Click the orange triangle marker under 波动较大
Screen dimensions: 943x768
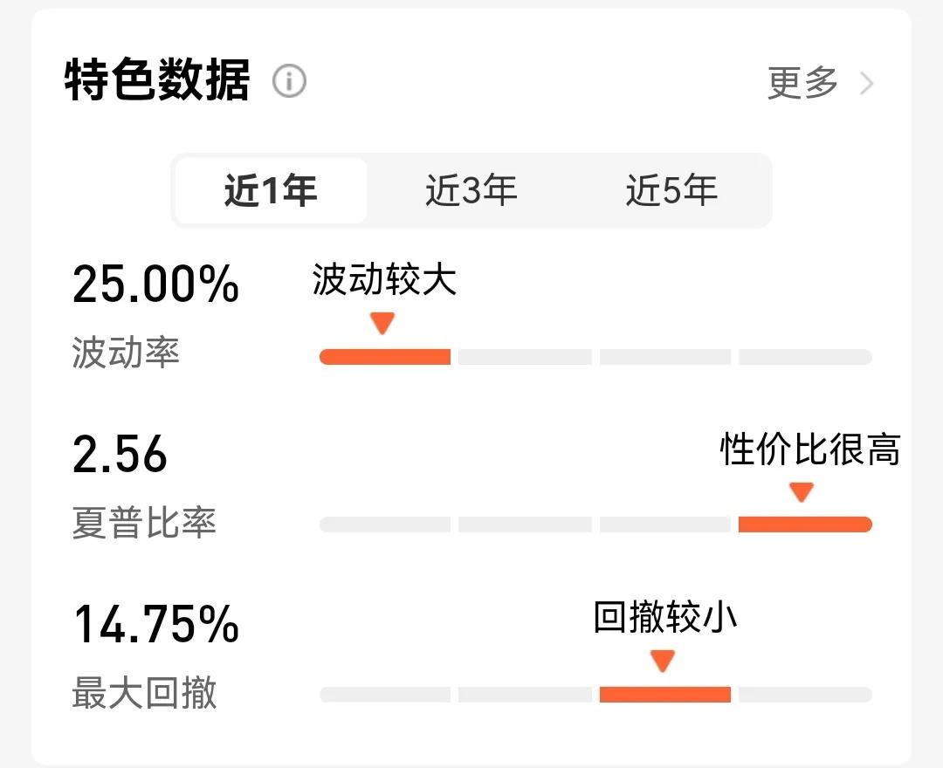382,323
